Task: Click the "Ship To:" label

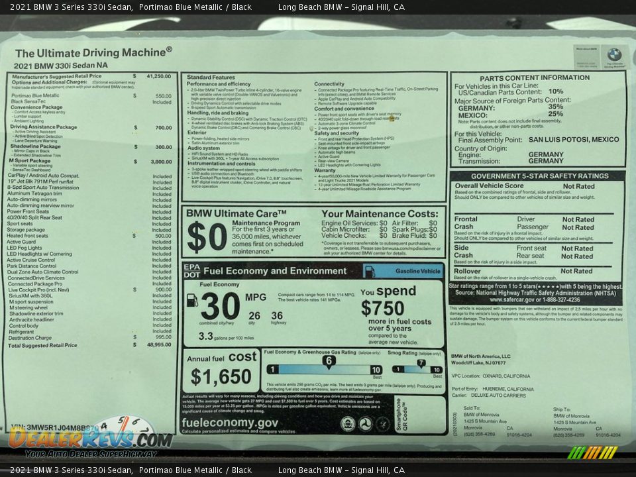Action: (x=562, y=409)
